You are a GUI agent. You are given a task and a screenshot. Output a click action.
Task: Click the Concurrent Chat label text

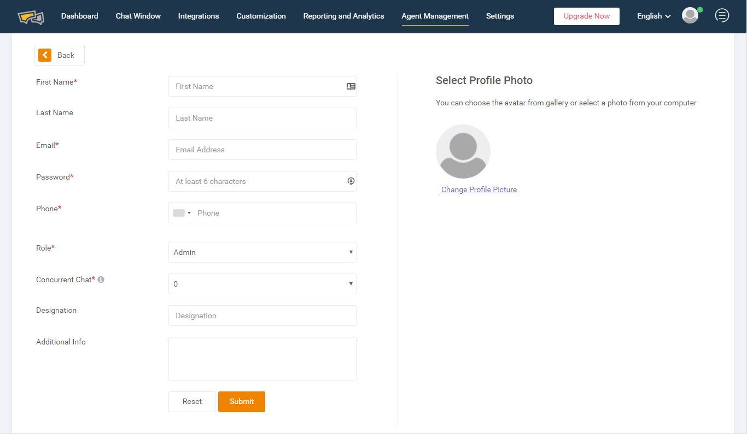click(66, 280)
